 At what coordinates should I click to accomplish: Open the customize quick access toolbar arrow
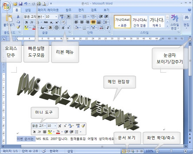coord(51,4)
